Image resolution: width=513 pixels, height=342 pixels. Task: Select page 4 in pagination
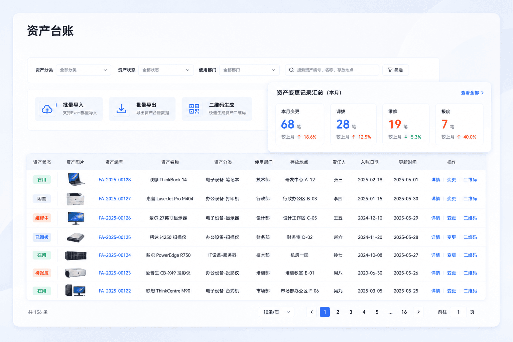pyautogui.click(x=364, y=312)
